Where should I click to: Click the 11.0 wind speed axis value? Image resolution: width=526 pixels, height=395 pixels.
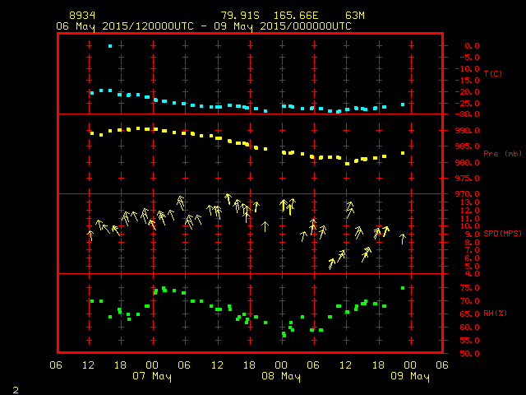pyautogui.click(x=469, y=218)
